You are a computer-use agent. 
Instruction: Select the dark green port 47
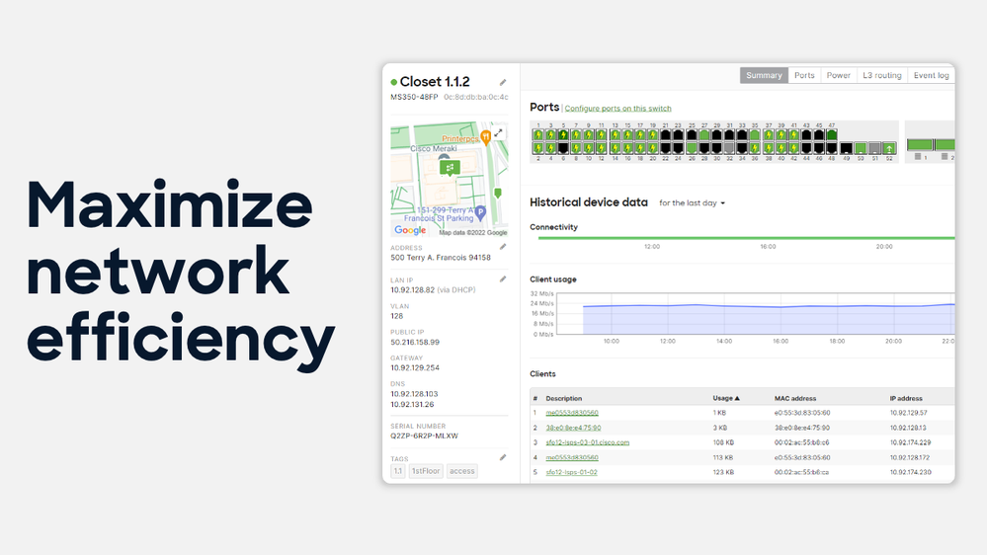pos(832,134)
